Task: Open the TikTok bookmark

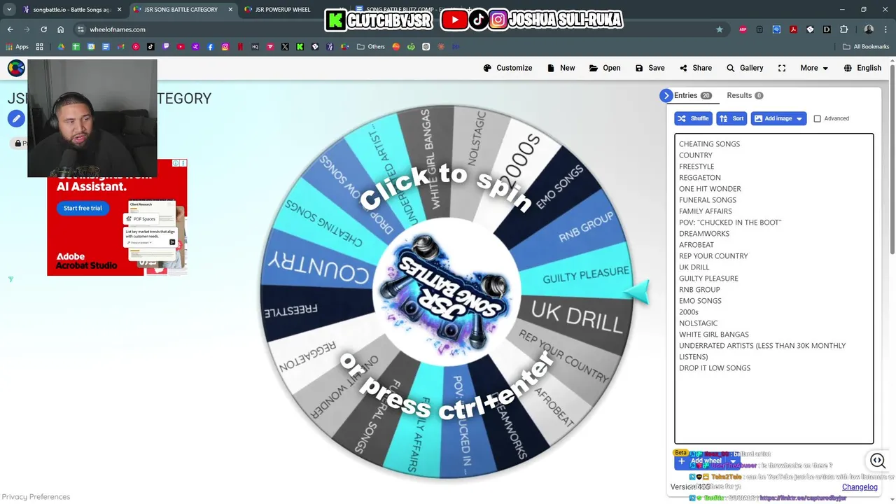Action: point(150,47)
